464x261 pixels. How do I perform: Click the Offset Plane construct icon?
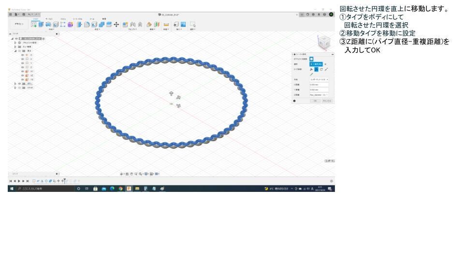[x=149, y=25]
